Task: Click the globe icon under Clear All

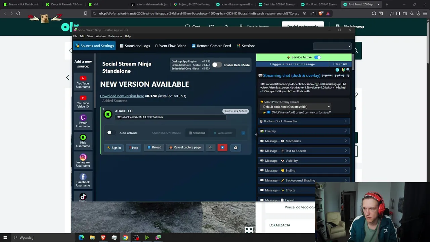Action: (x=337, y=70)
